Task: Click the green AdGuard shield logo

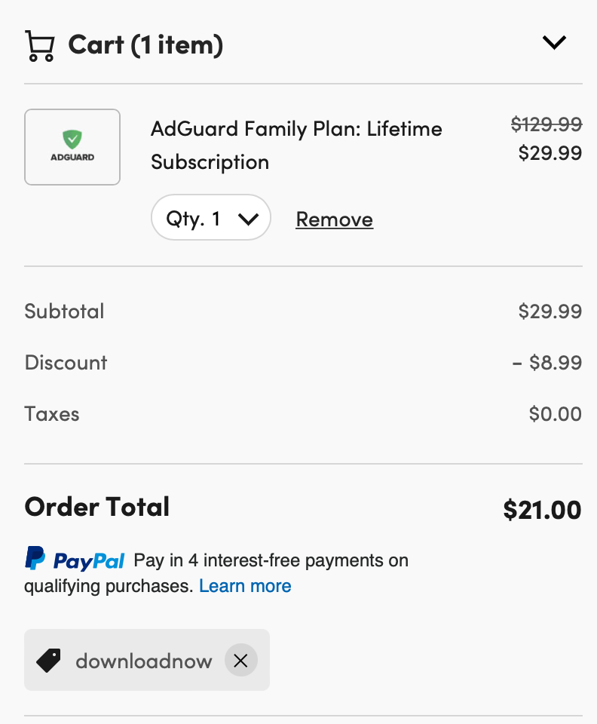Action: [72, 139]
